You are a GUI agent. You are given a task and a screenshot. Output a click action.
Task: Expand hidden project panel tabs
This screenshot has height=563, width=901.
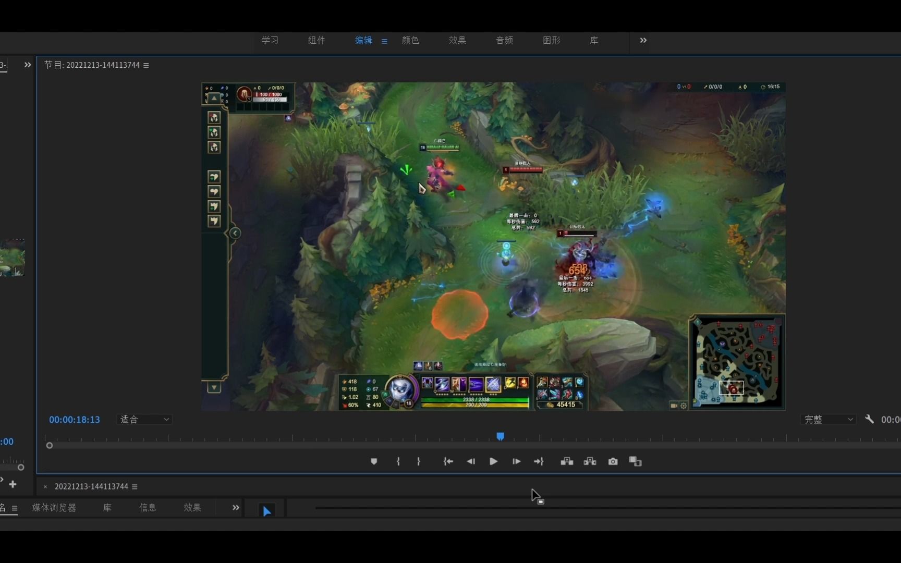pyautogui.click(x=236, y=507)
